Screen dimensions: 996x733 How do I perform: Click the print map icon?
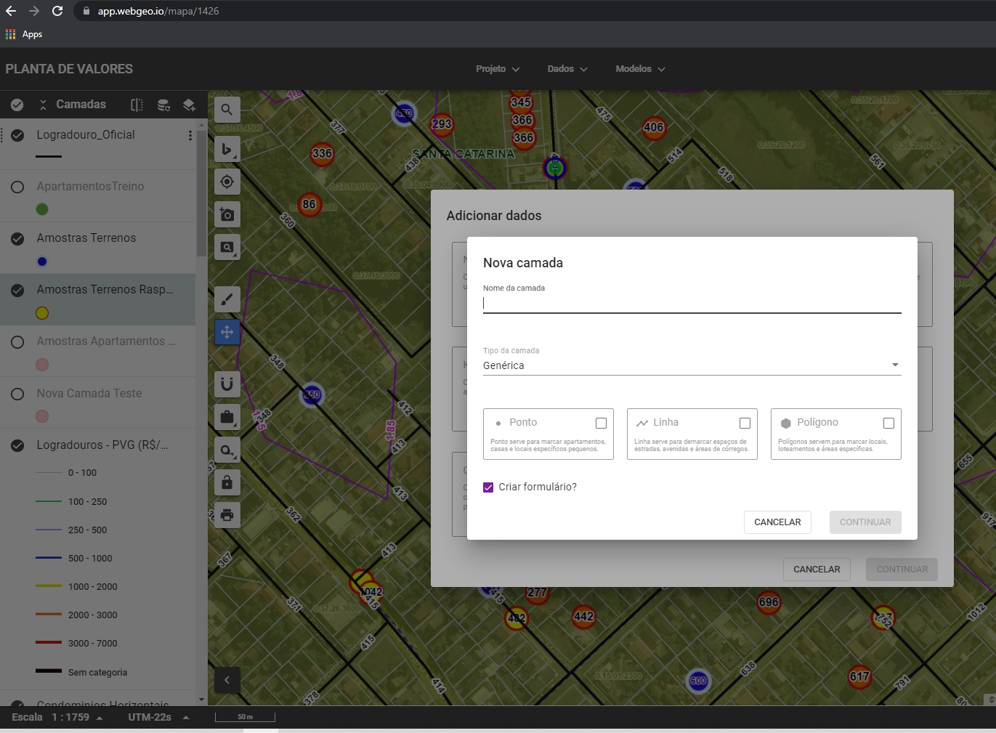227,515
